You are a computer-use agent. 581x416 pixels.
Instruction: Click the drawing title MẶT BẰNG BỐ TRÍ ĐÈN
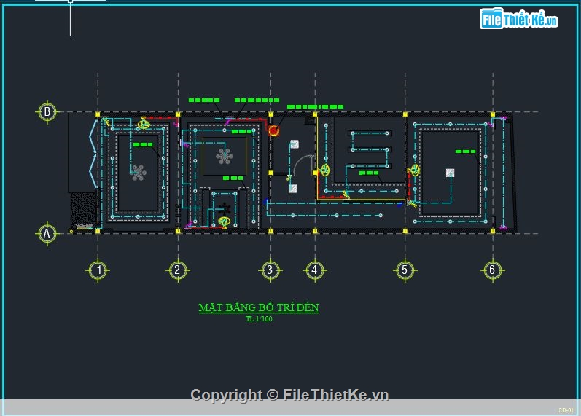click(x=259, y=308)
